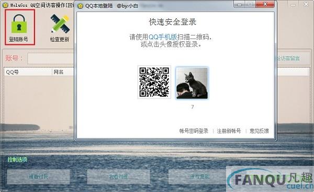Open the 帐号密码登录 link

tap(194, 131)
